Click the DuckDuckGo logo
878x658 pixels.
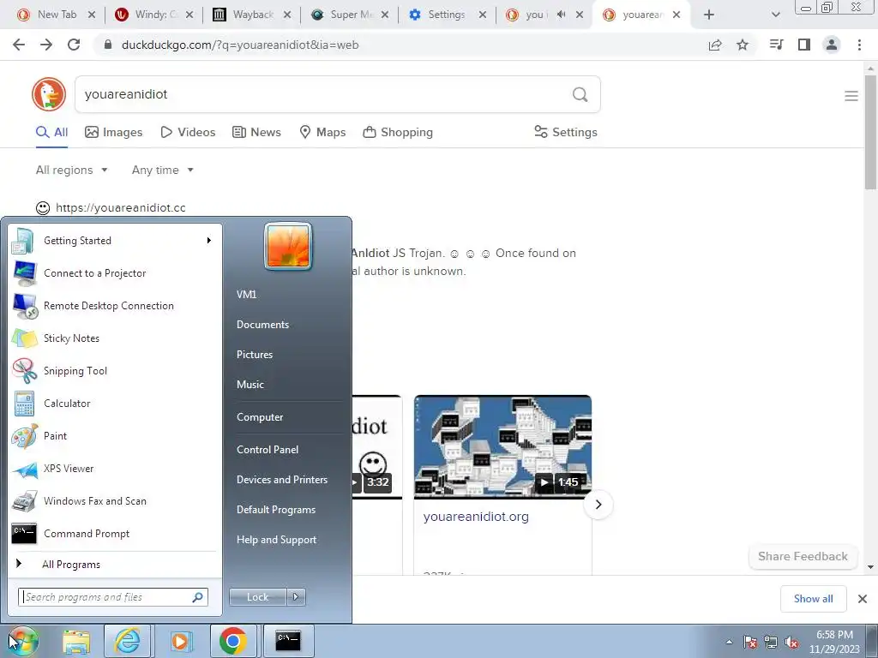[49, 94]
